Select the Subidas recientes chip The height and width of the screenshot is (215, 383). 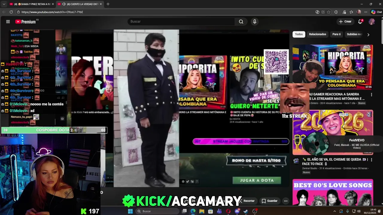pos(354,34)
